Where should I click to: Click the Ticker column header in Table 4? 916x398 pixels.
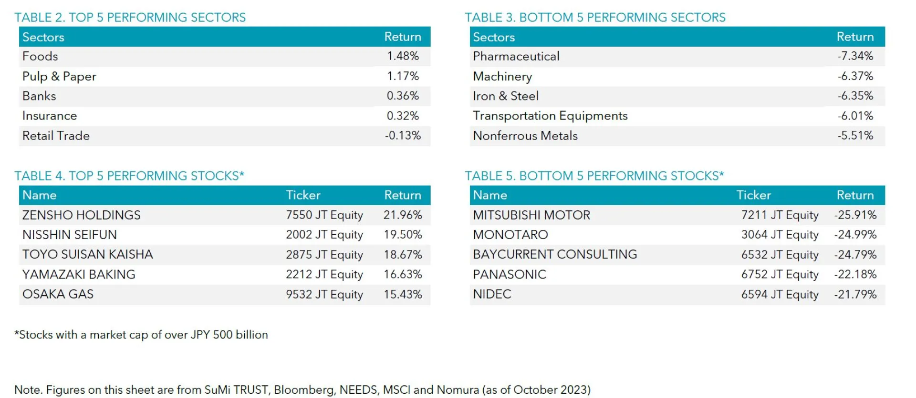pyautogui.click(x=303, y=195)
